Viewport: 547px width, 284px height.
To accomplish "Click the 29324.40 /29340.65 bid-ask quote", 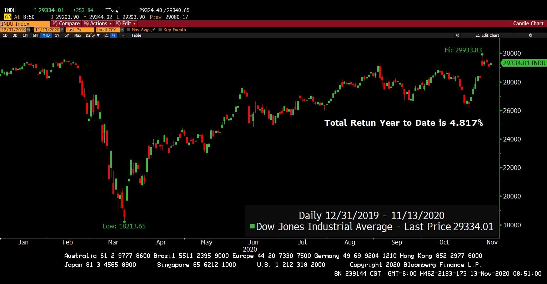I will 164,10.
